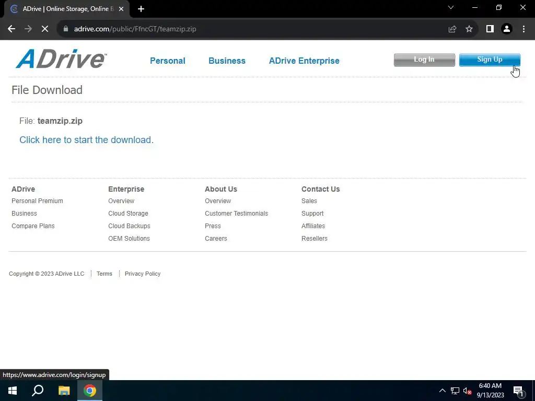The height and width of the screenshot is (401, 535).
Task: Open File Explorer from the taskbar
Action: coord(64,391)
